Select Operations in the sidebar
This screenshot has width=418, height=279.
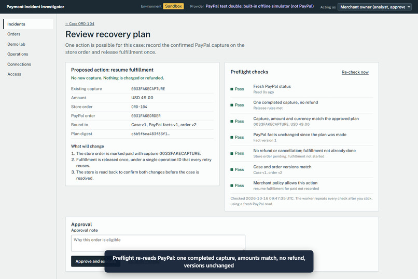coord(18,54)
